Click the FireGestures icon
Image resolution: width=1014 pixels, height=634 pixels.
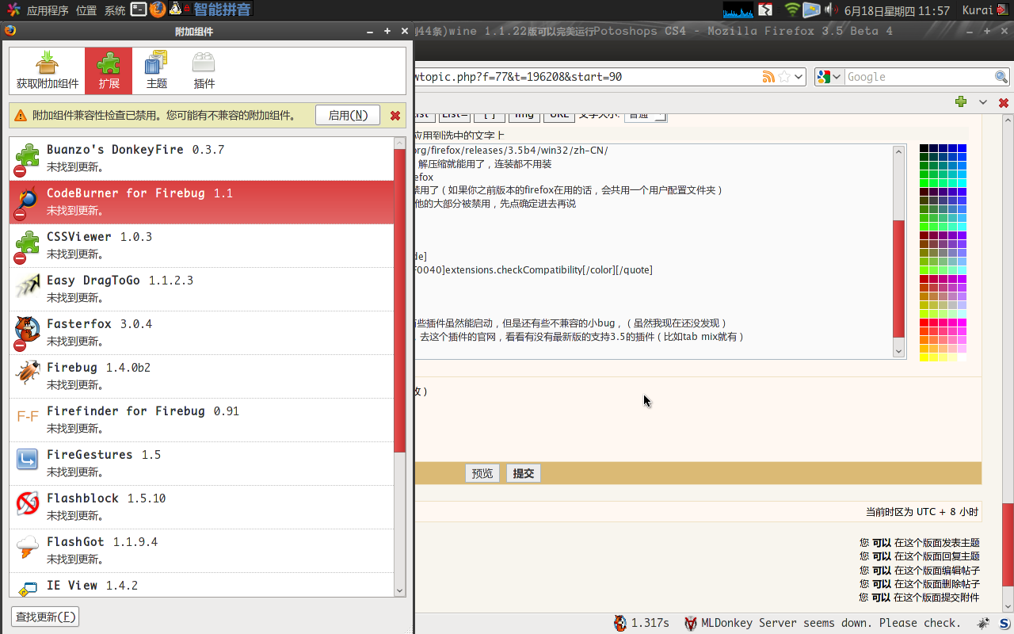[28, 460]
